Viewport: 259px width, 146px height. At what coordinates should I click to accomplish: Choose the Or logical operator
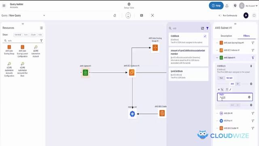coord(238,84)
